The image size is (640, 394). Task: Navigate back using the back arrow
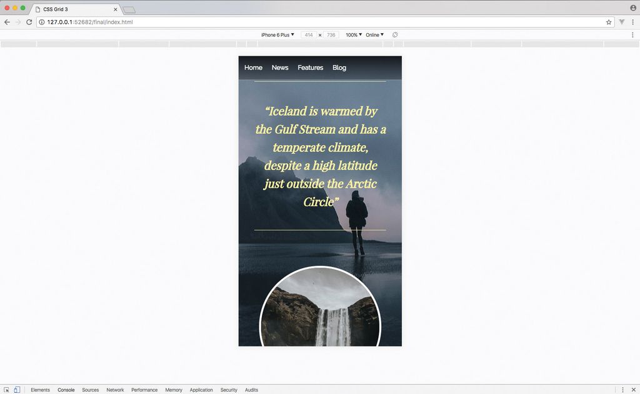6,21
